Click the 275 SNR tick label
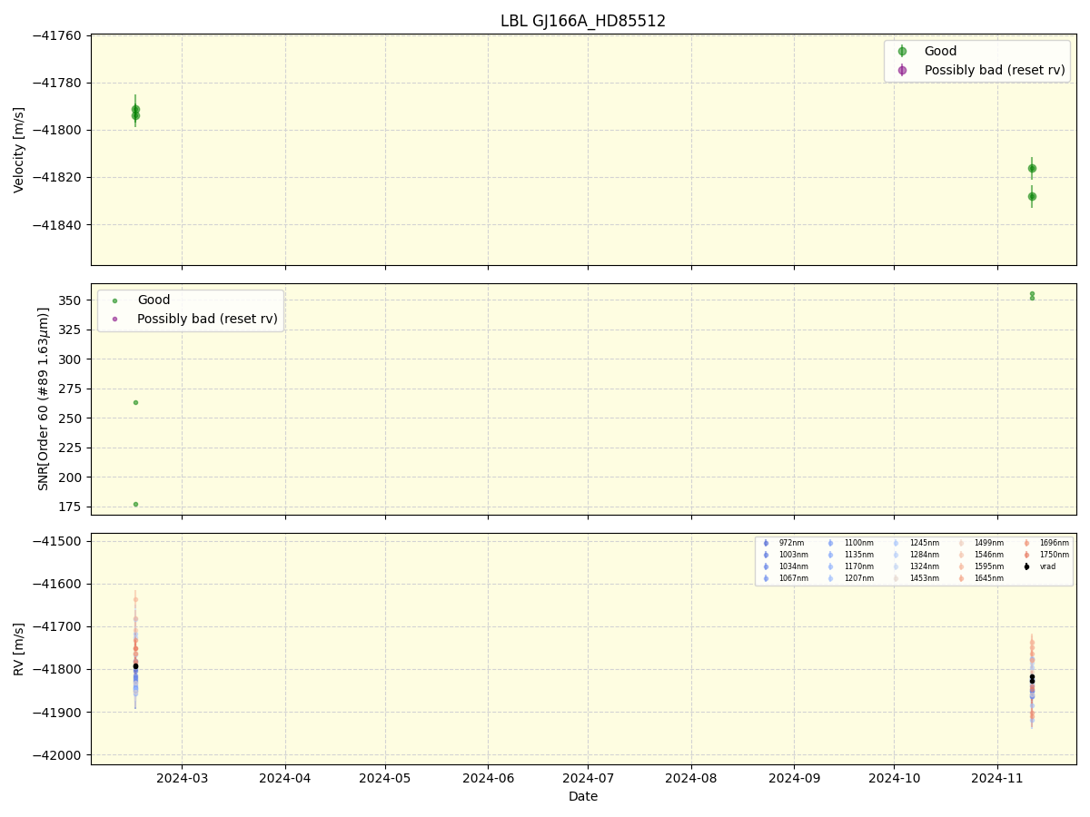The image size is (1090, 817). [x=71, y=389]
